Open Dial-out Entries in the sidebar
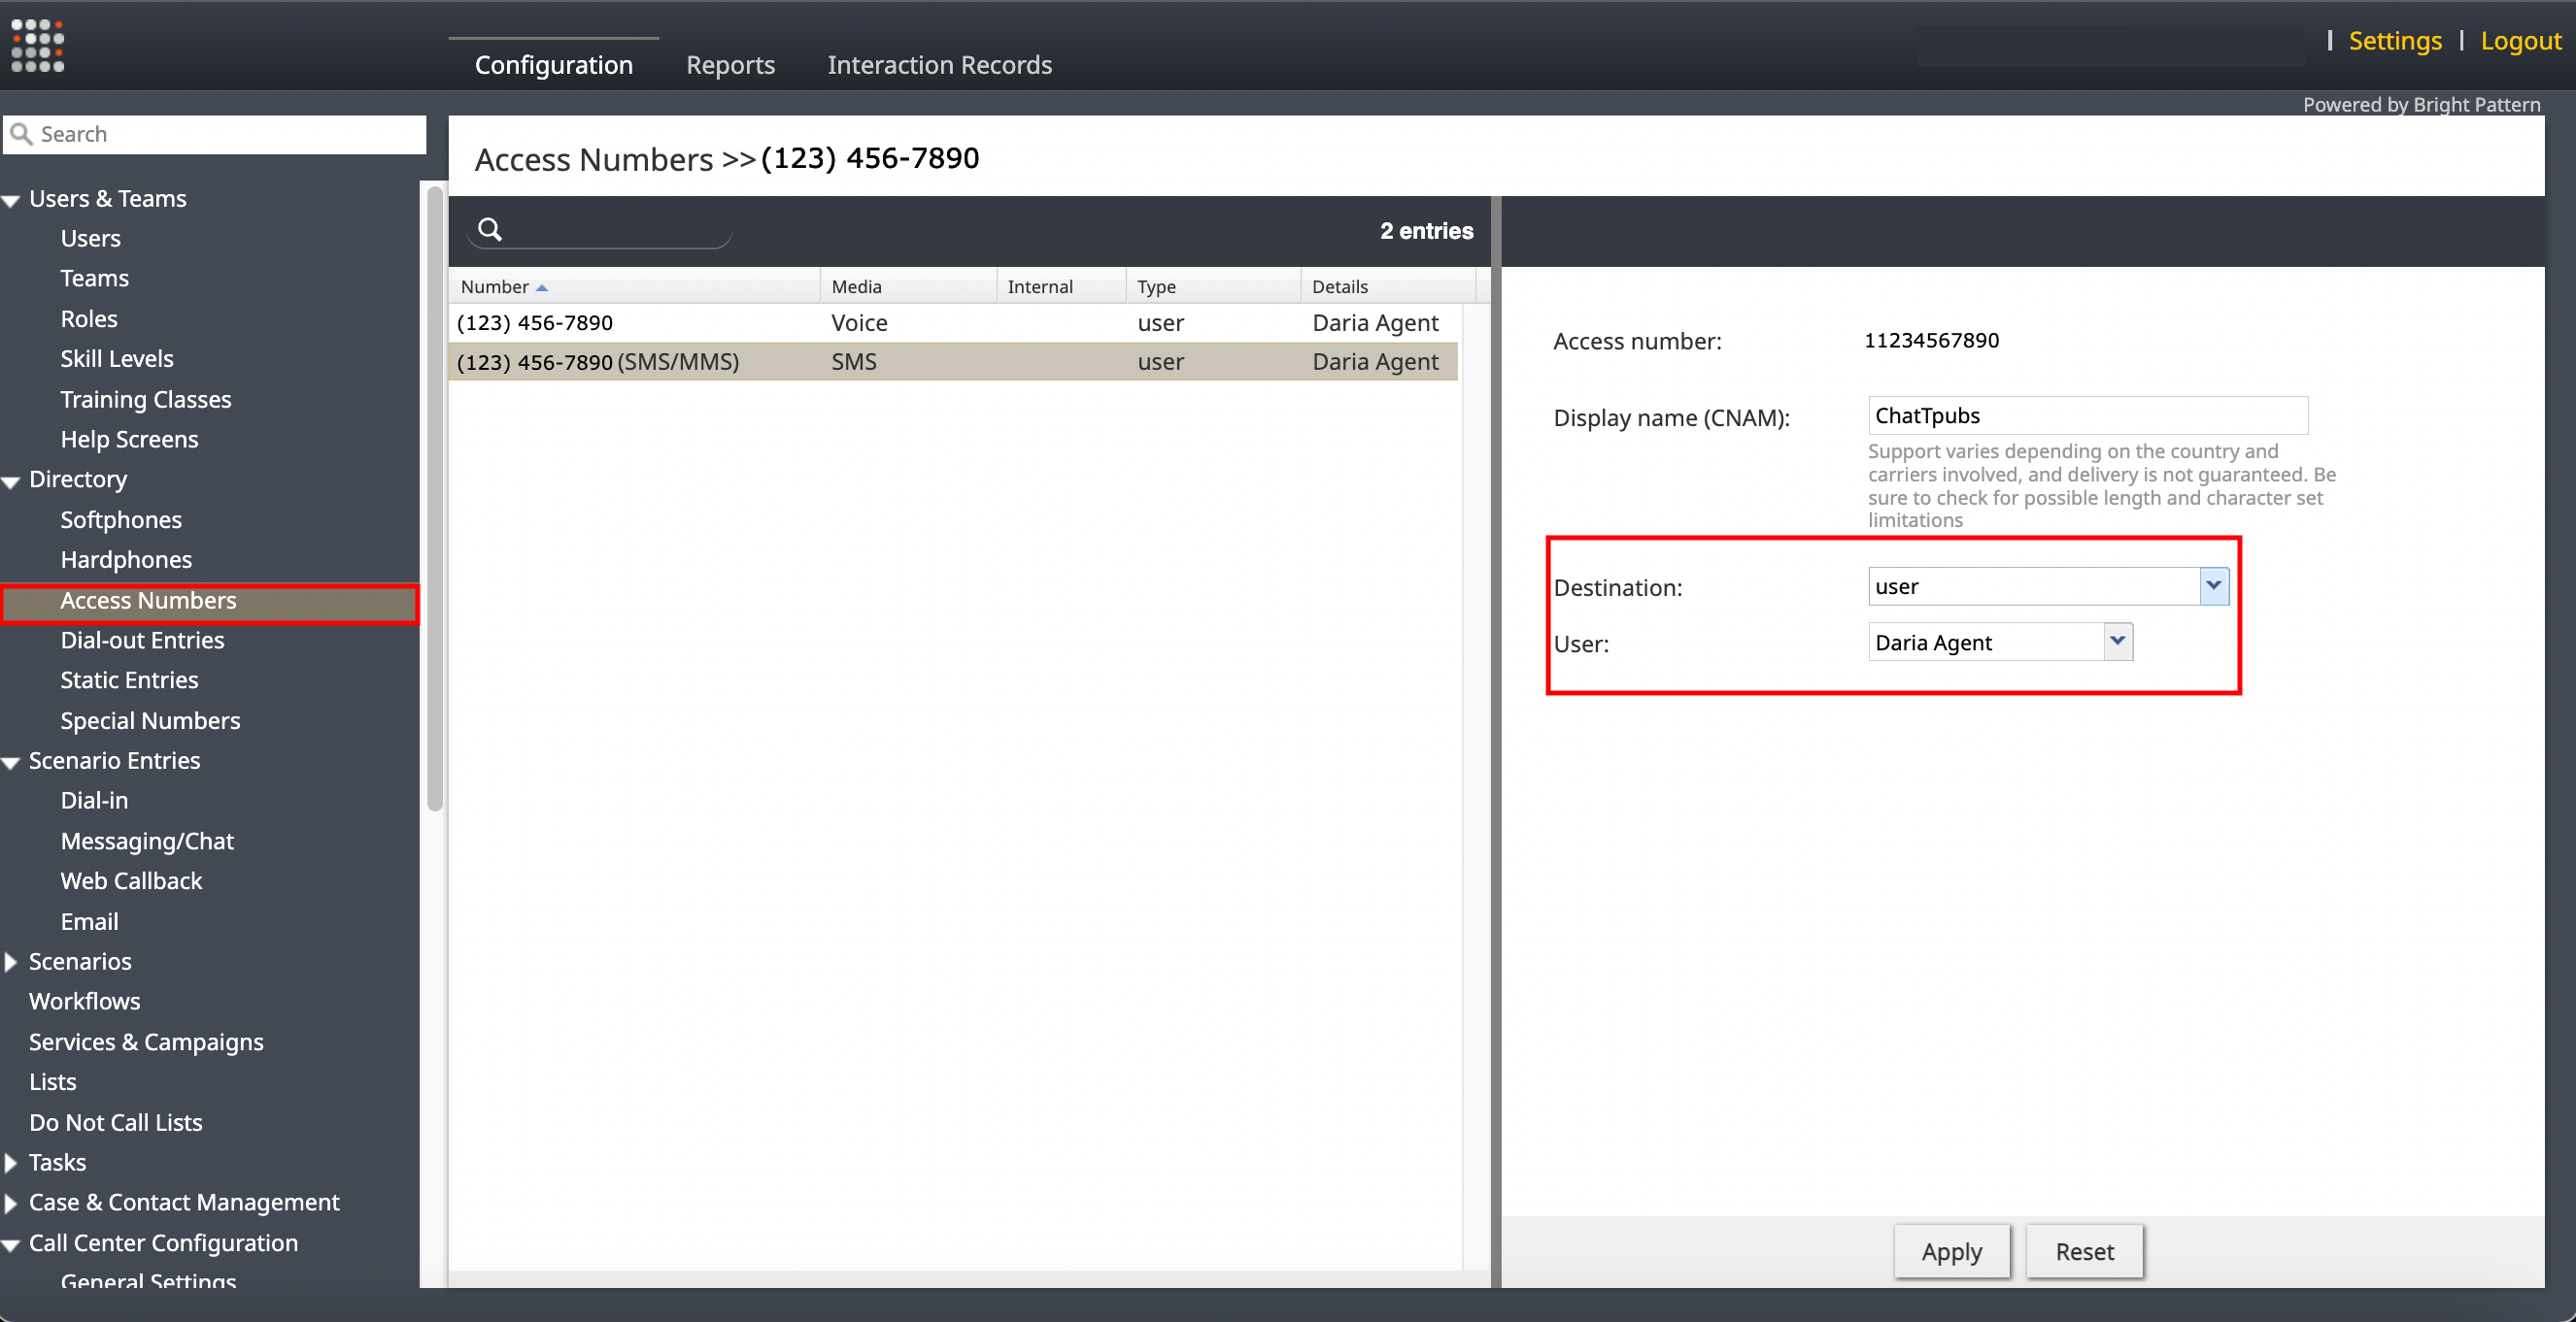2576x1322 pixels. 142,641
